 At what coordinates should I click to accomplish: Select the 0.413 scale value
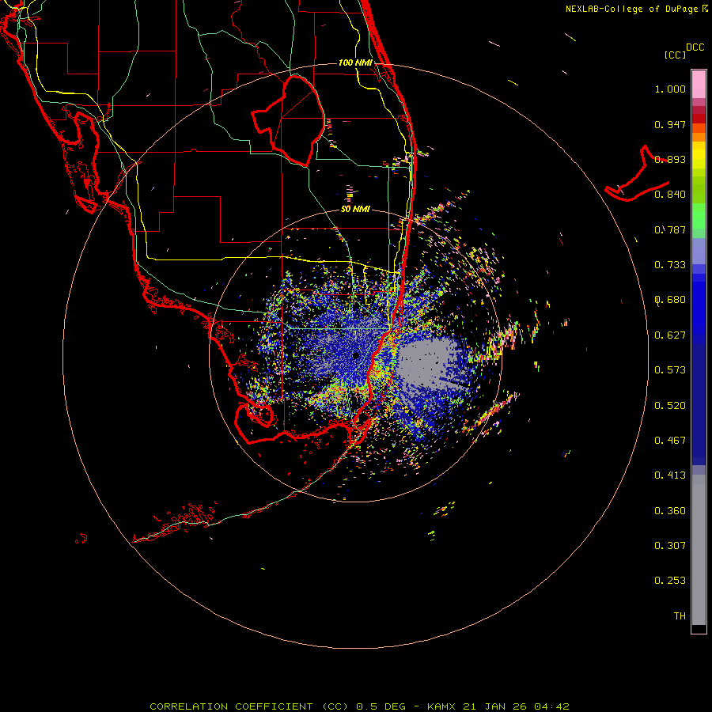670,475
